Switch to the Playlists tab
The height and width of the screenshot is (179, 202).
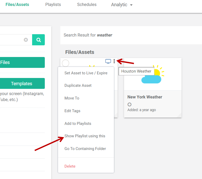(53, 5)
